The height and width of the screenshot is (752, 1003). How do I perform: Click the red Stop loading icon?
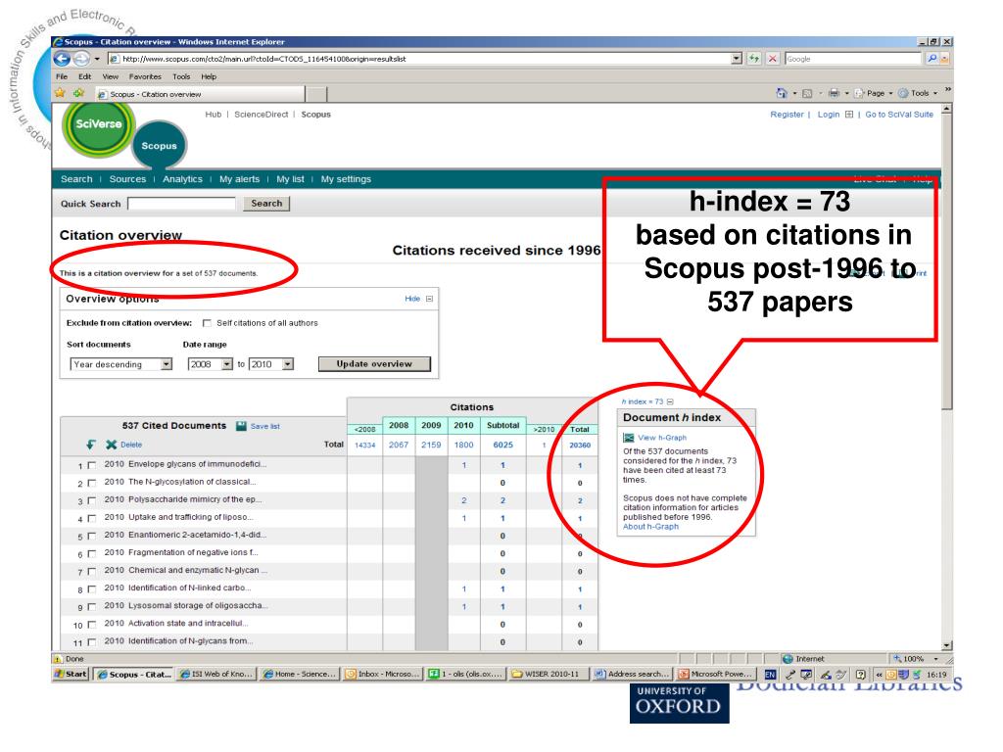[773, 59]
